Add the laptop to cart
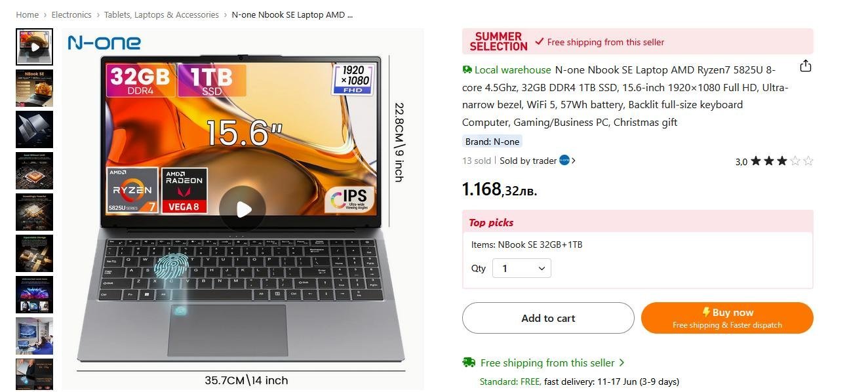 pos(548,318)
